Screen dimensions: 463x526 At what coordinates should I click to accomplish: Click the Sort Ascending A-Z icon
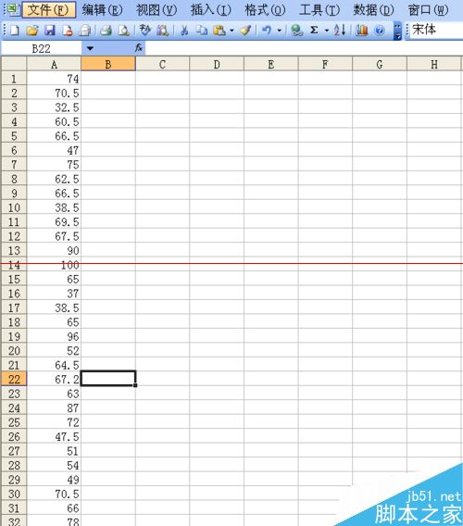point(340,31)
